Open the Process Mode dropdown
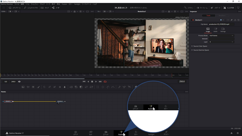 tap(221, 36)
